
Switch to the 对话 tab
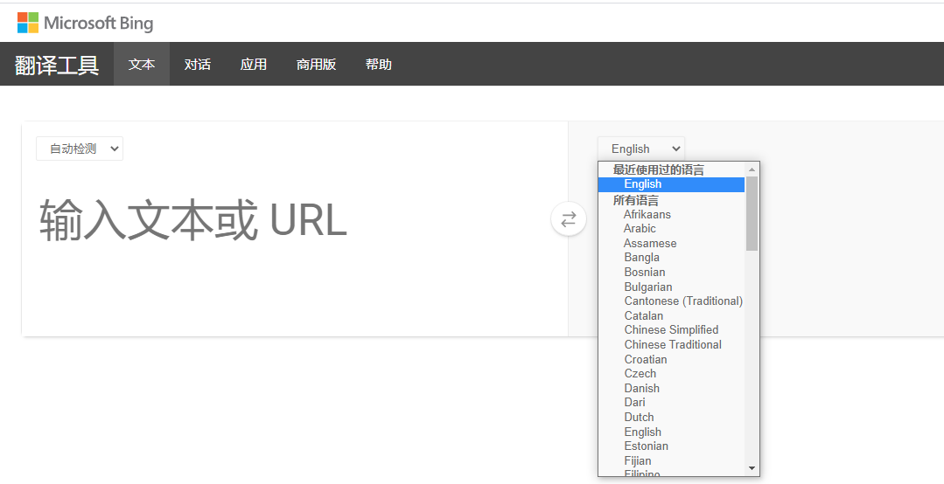click(198, 64)
